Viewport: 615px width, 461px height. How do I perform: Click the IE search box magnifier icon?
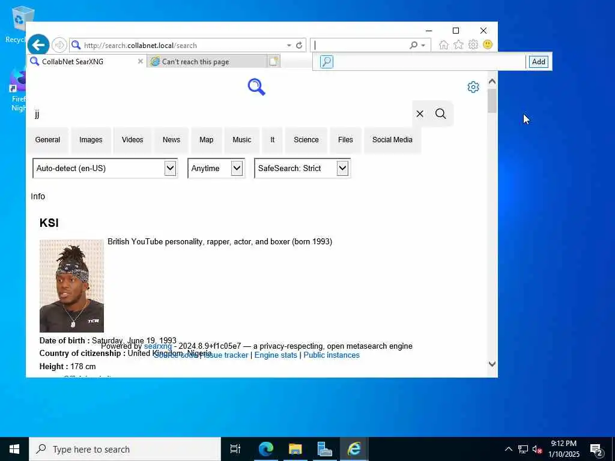[413, 45]
